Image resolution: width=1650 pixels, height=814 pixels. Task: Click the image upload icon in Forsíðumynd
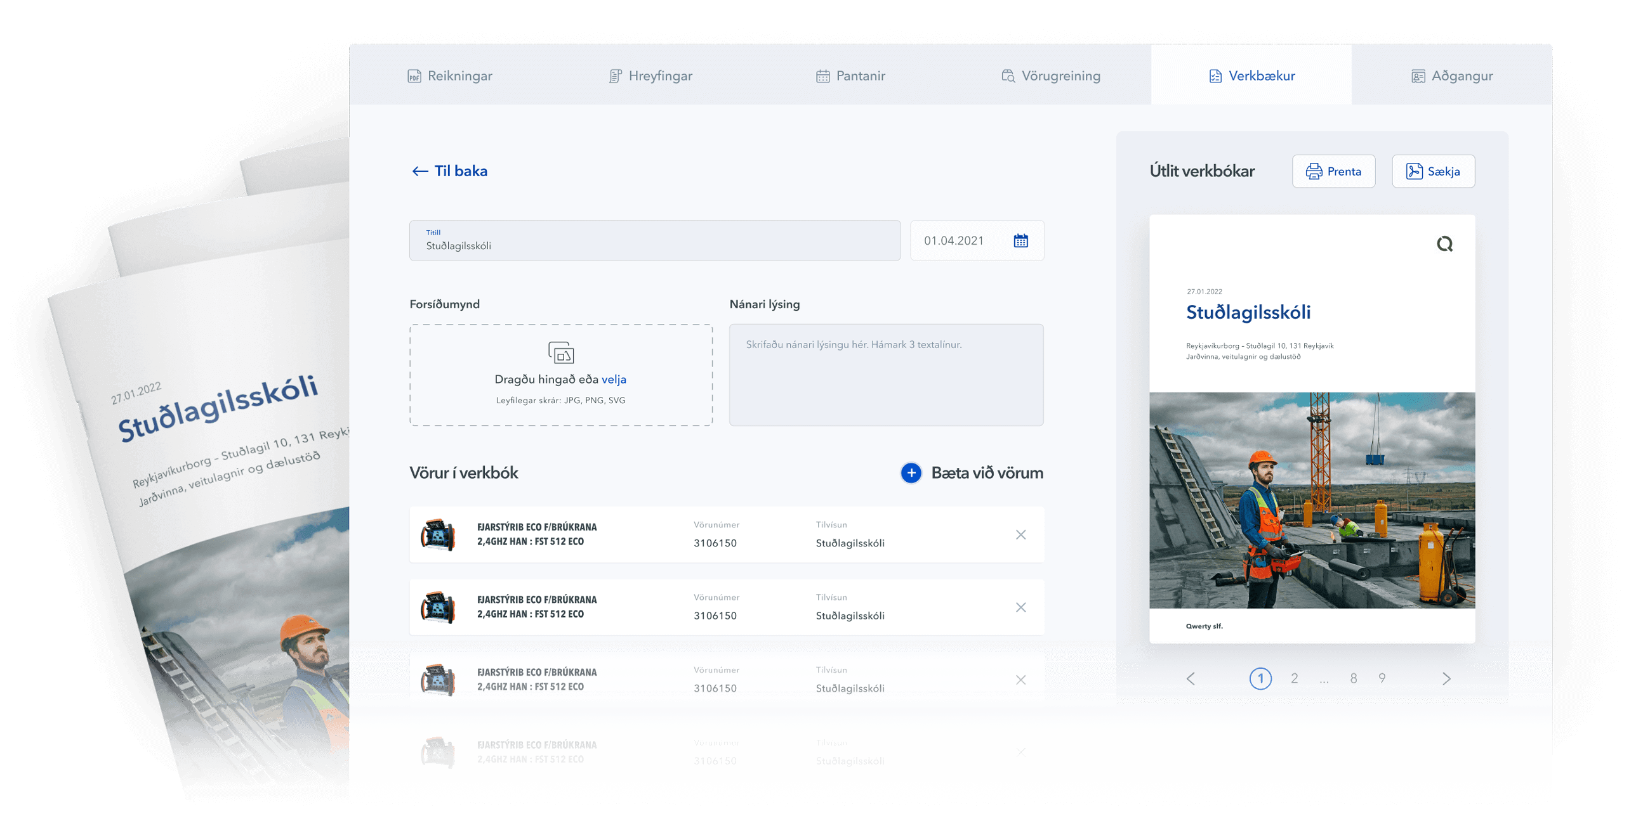coord(560,352)
